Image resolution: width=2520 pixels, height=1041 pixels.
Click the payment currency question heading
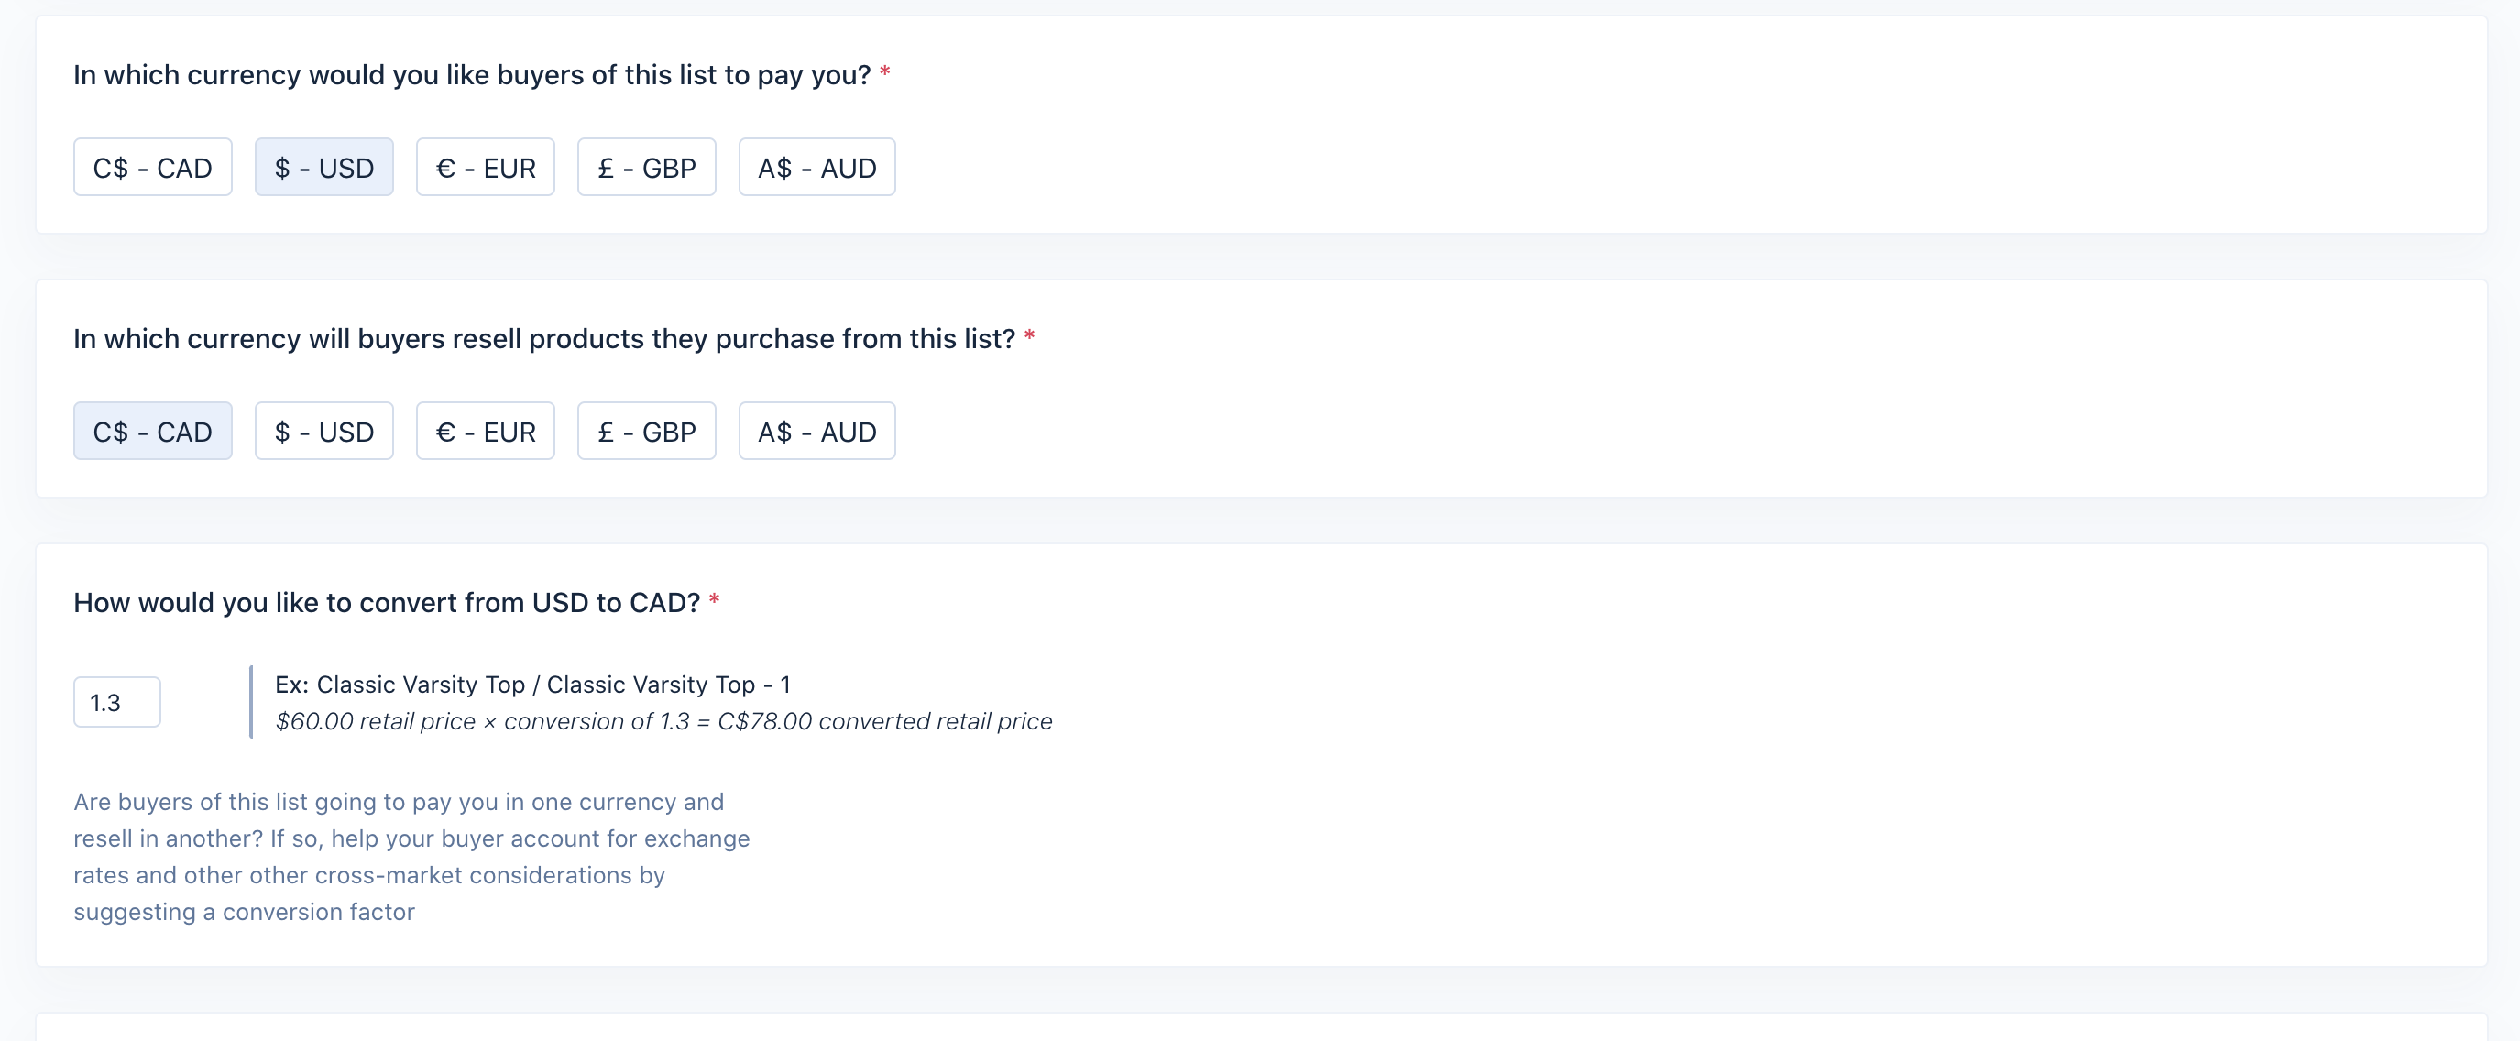[472, 75]
